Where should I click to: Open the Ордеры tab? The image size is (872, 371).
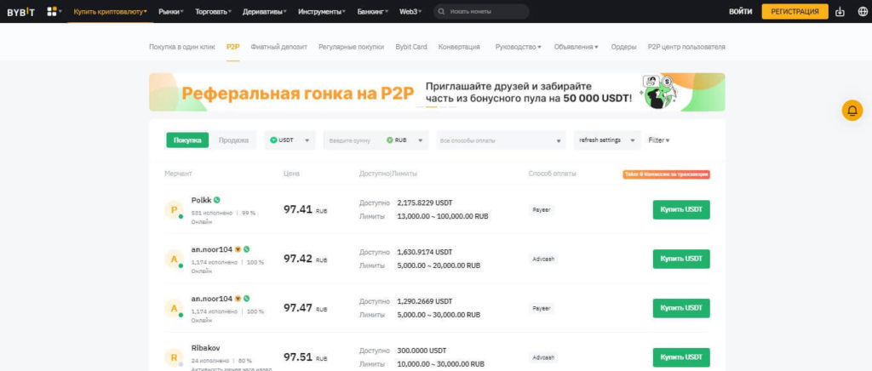[623, 47]
